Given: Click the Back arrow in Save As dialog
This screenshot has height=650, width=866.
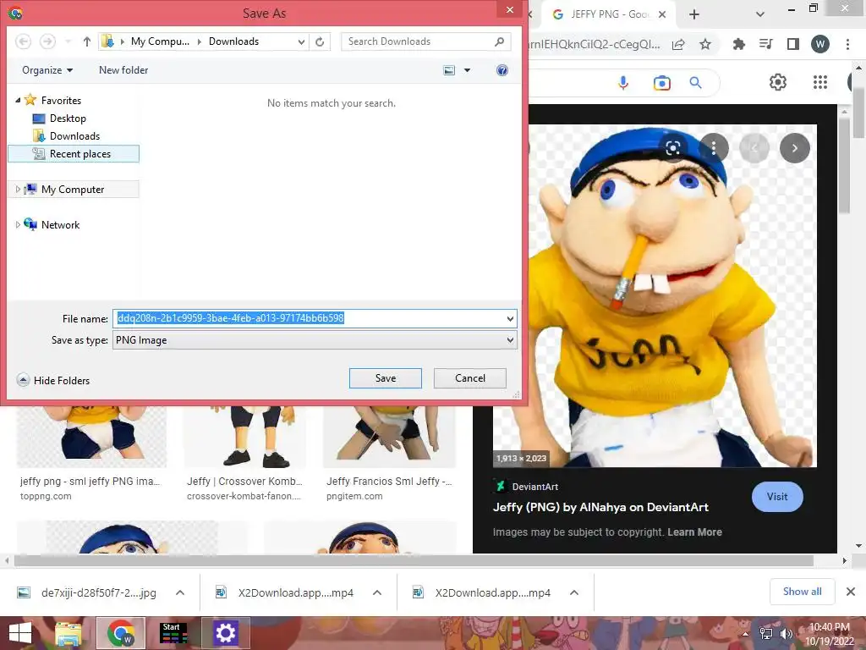Looking at the screenshot, I should (x=23, y=41).
